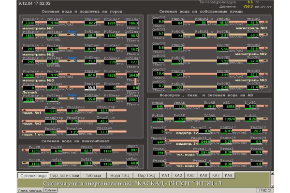The height and width of the screenshot is (193, 290).
Task: Click Tпр1маг temperature gauge reading 82.2
Action: coord(89,23)
